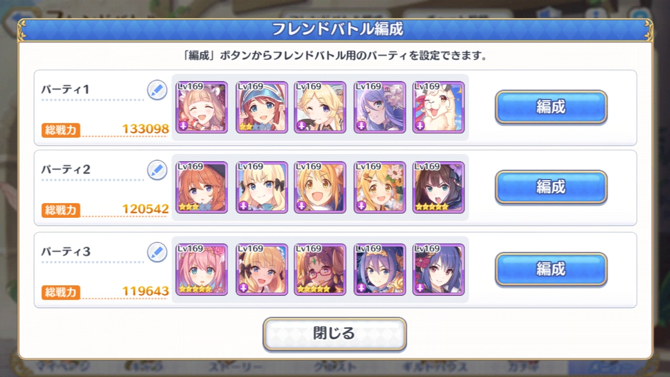The height and width of the screenshot is (377, 670).
Task: Select the first smiling character in パーティ1
Action: coord(201,107)
